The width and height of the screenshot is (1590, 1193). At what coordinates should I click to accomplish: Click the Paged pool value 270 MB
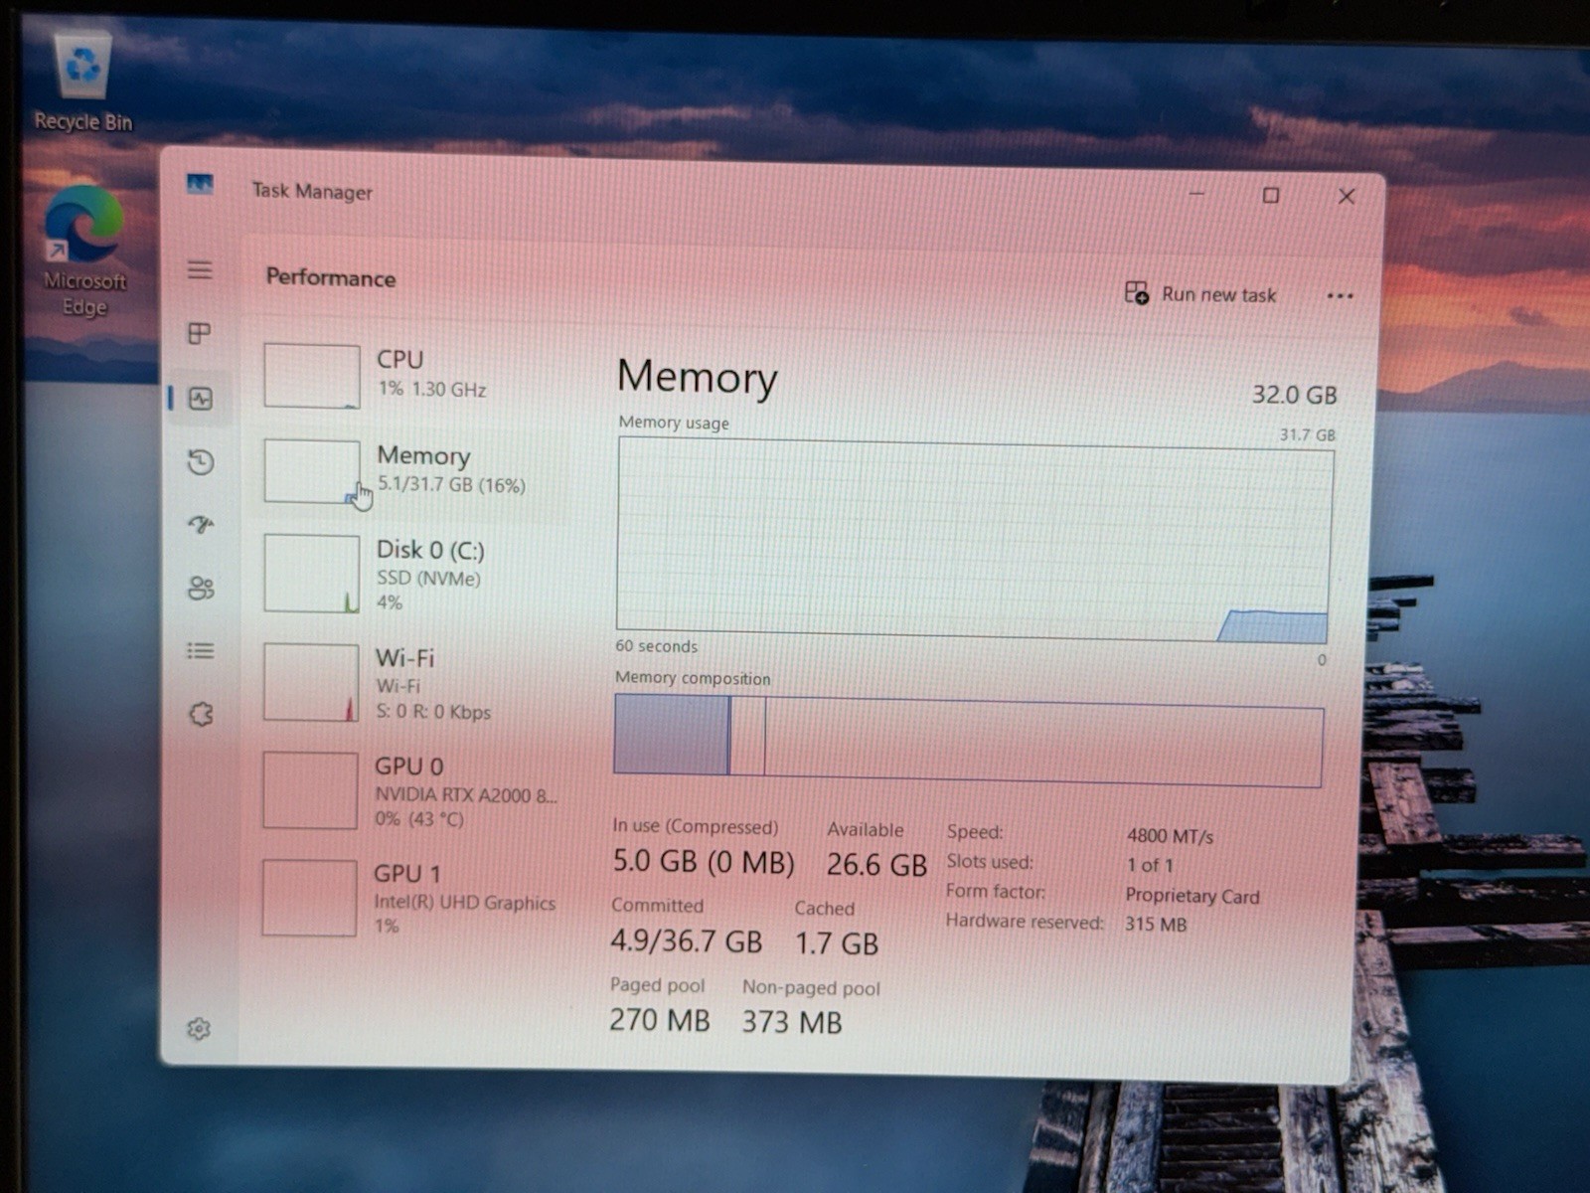[x=659, y=1020]
